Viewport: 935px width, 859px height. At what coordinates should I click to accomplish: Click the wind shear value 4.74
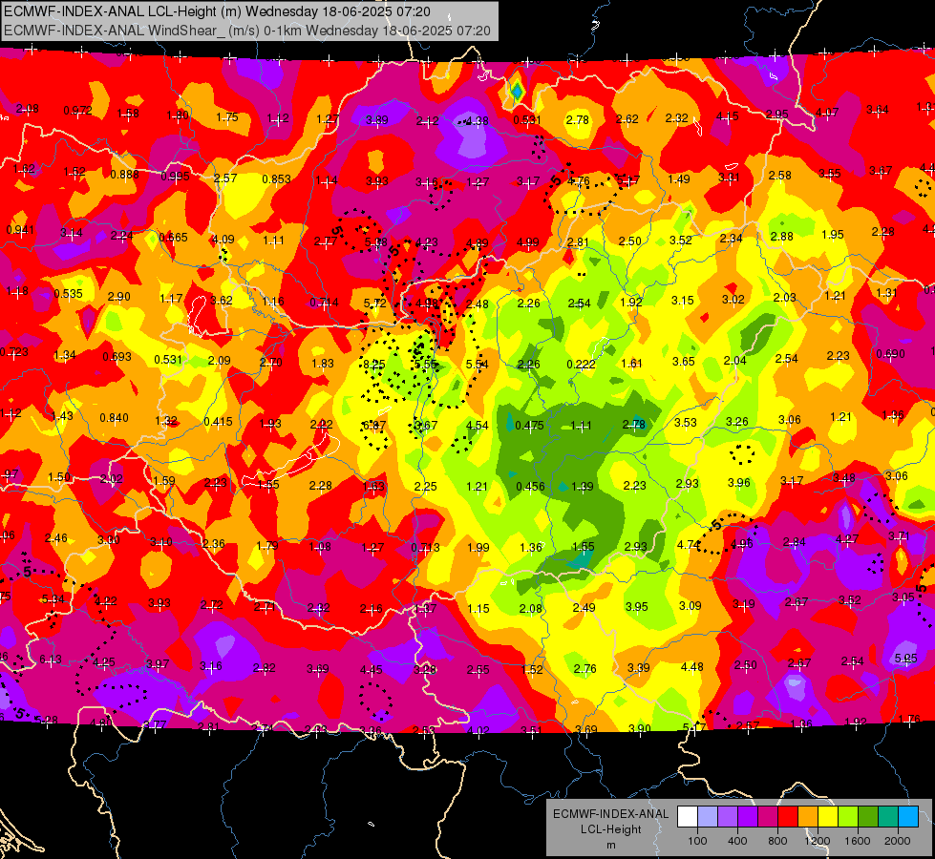pos(689,545)
